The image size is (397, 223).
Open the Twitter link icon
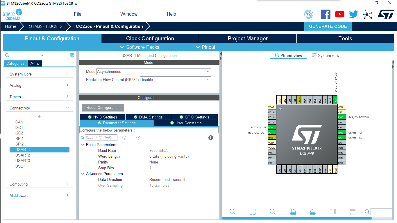tap(354, 14)
